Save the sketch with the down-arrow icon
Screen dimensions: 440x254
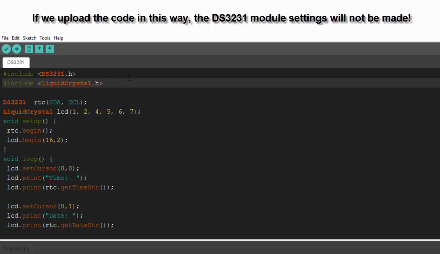pyautogui.click(x=49, y=49)
